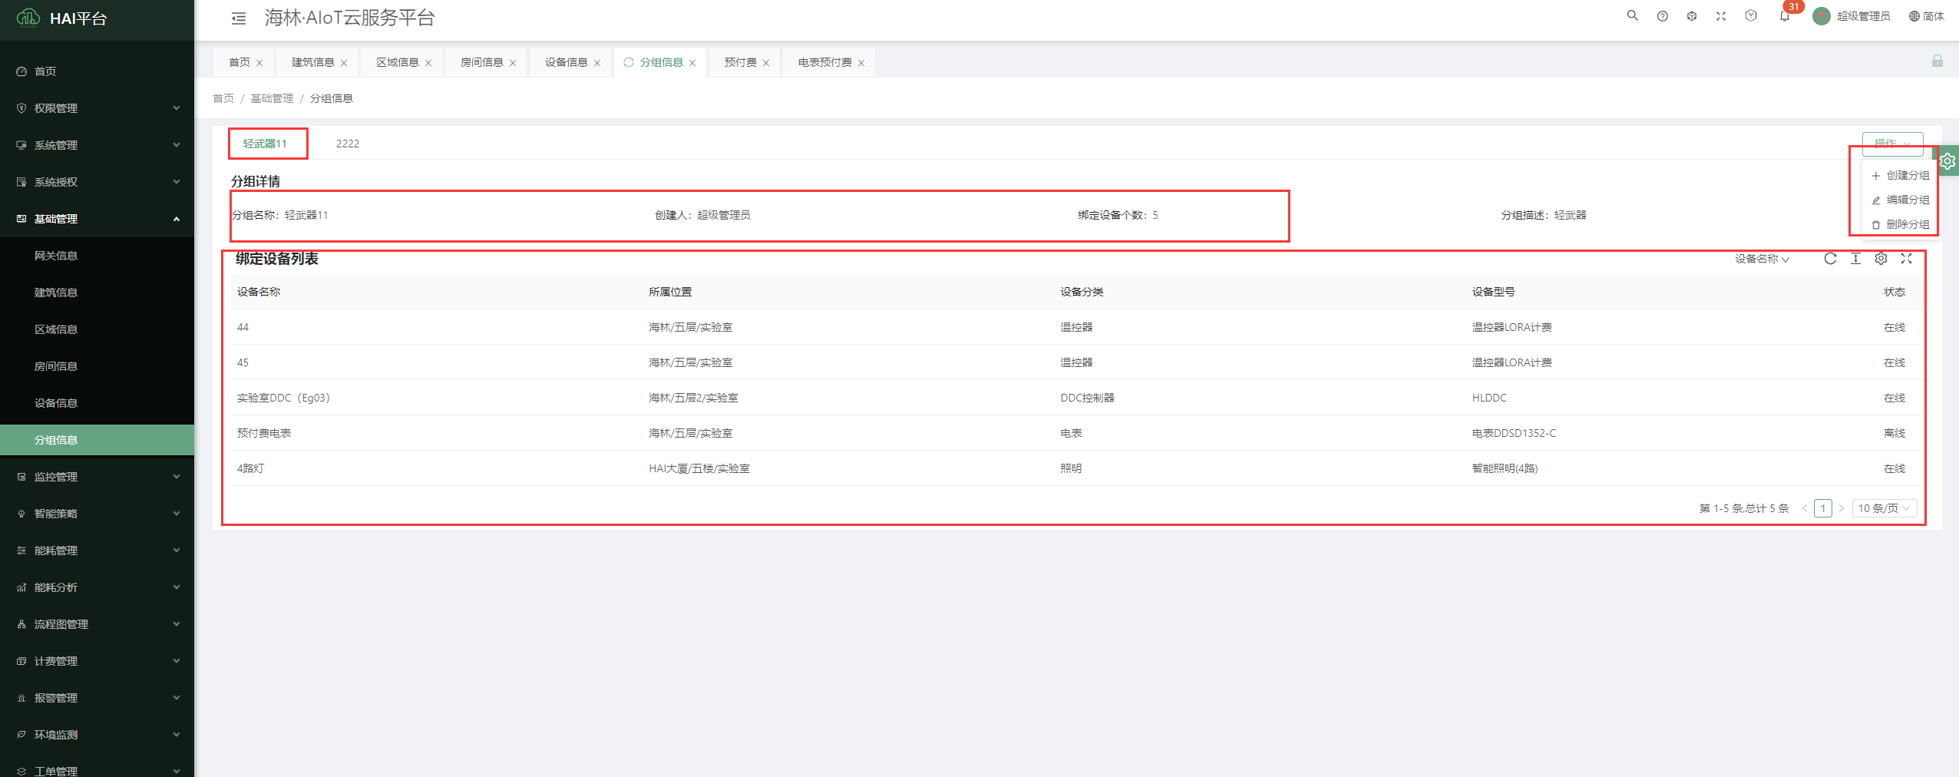Viewport: 1959px width, 777px height.
Task: Open device 实验室DDC（Eg03）link
Action: pos(283,398)
